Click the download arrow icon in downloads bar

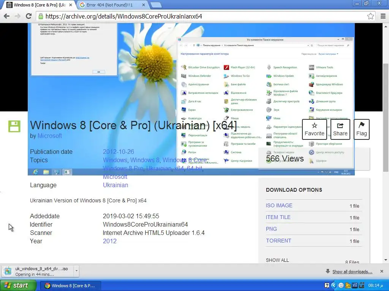pyautogui.click(x=328, y=271)
